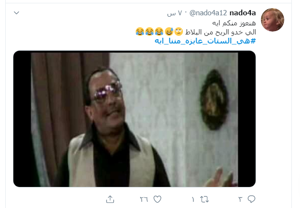
Task: Click the reply count ٣
Action: [x=240, y=199]
